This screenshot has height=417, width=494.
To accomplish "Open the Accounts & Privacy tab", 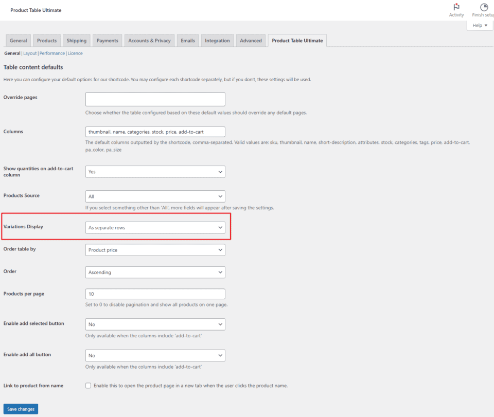I will coord(149,40).
